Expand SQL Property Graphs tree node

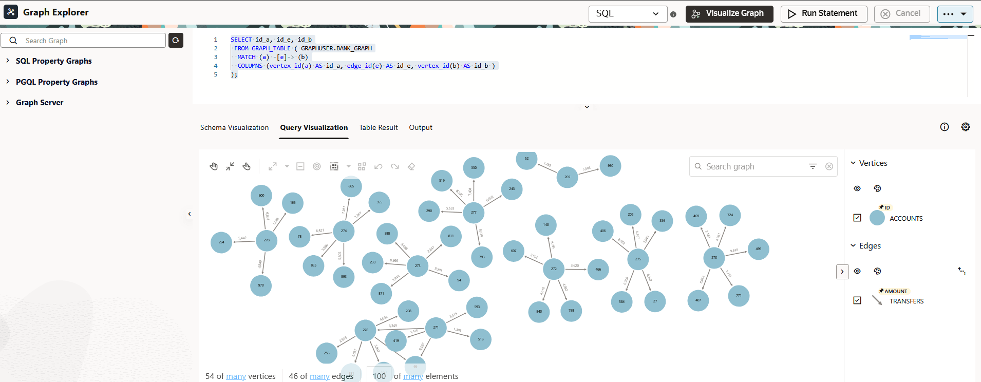pos(8,61)
